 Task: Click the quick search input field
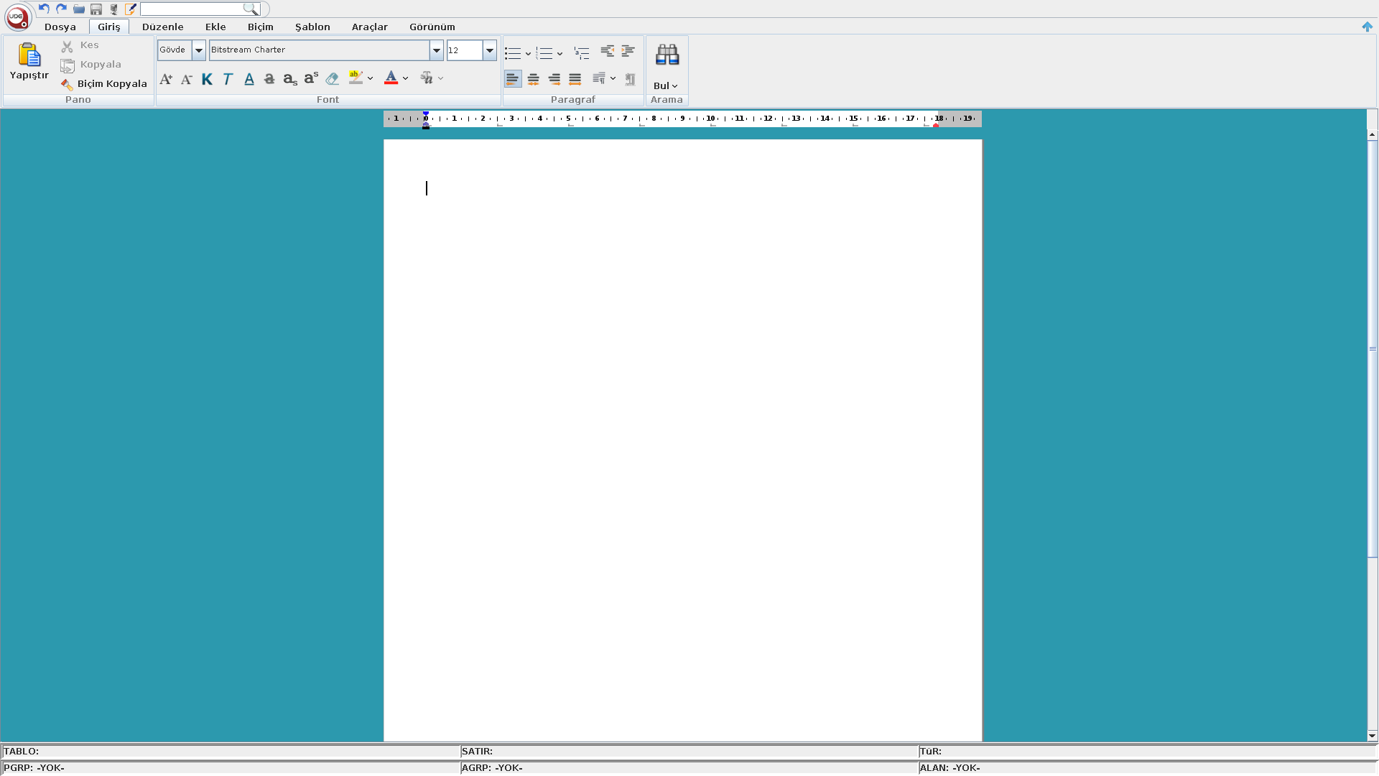click(192, 9)
